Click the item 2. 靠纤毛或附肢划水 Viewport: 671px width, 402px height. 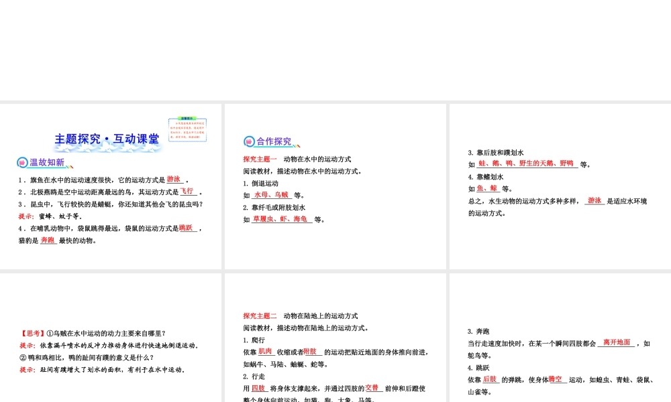(x=274, y=208)
